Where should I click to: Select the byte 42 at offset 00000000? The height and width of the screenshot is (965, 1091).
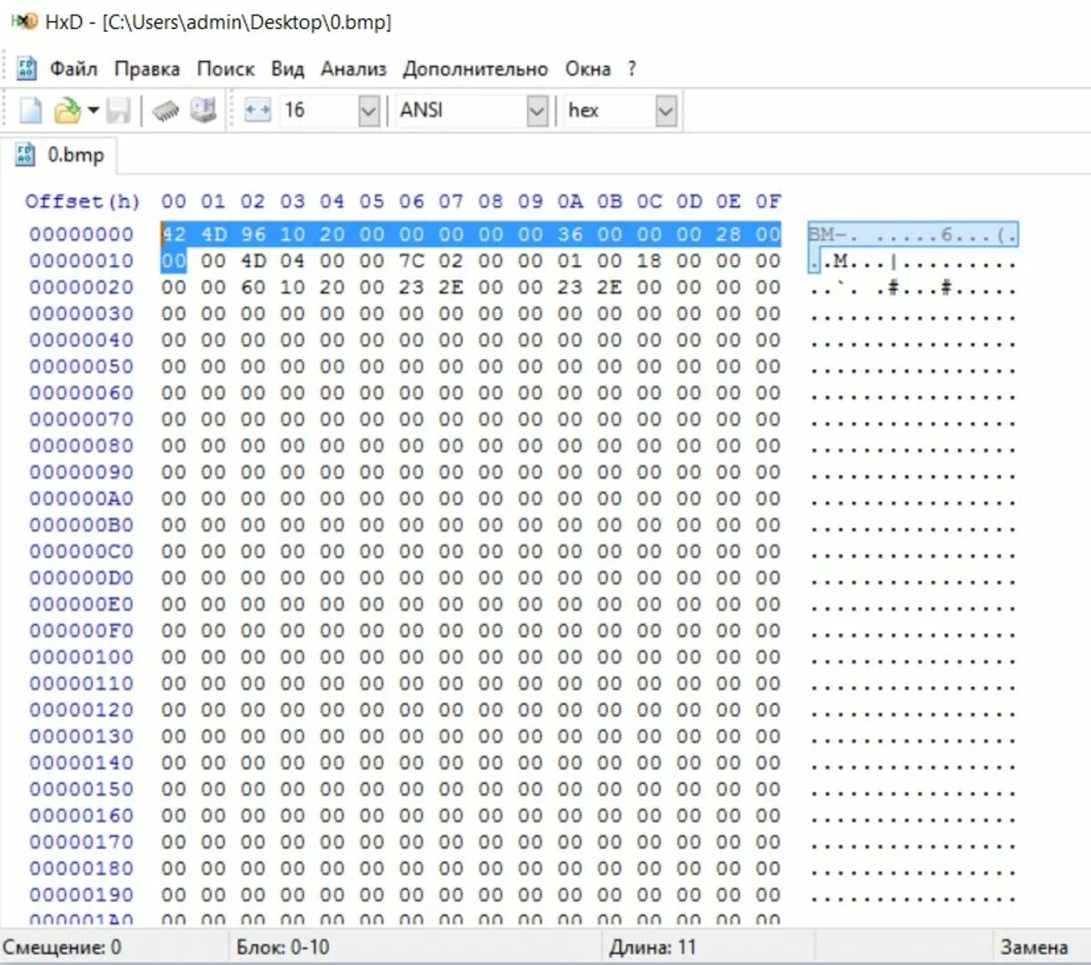pos(174,234)
